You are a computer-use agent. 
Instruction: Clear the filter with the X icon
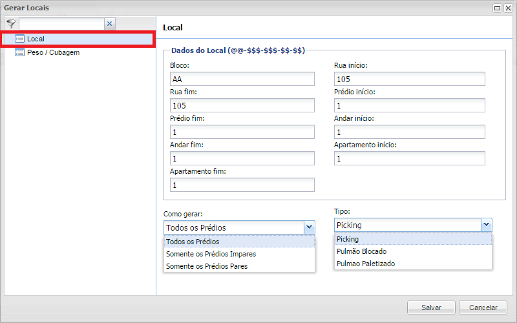pos(109,23)
